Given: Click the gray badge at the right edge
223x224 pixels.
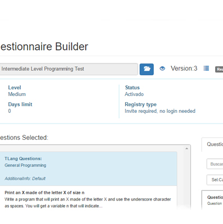Looking at the screenshot, I should [219, 69].
